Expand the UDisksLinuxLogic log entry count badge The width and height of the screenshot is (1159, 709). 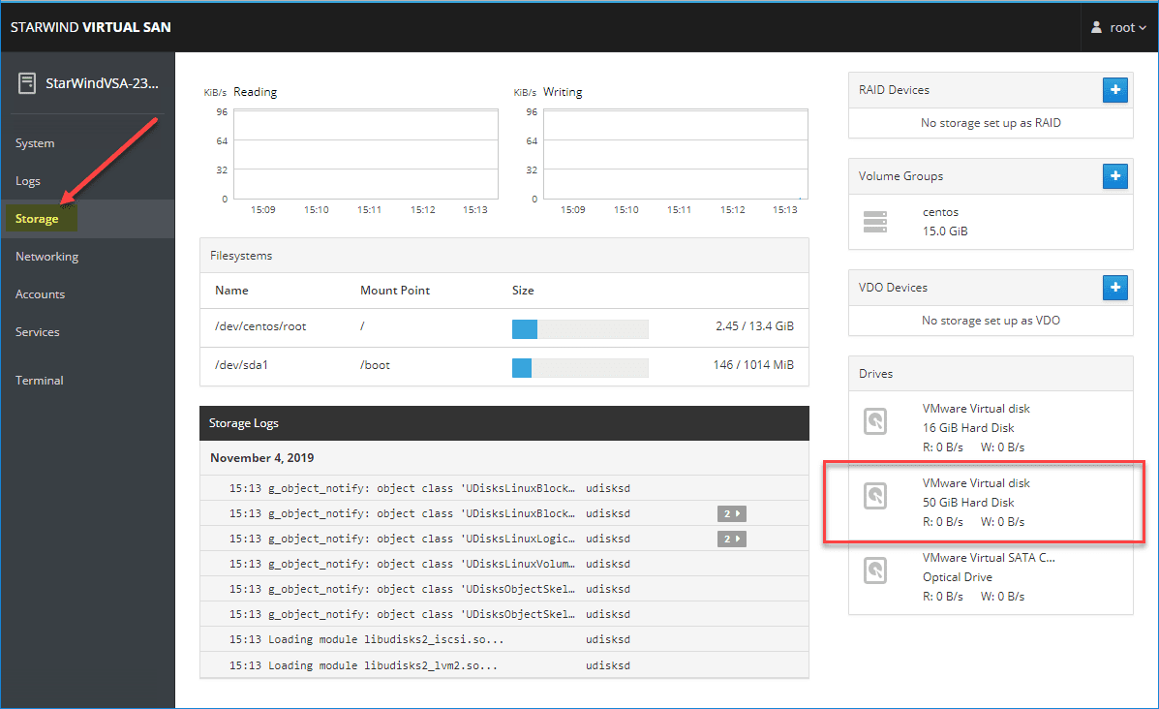click(x=732, y=539)
